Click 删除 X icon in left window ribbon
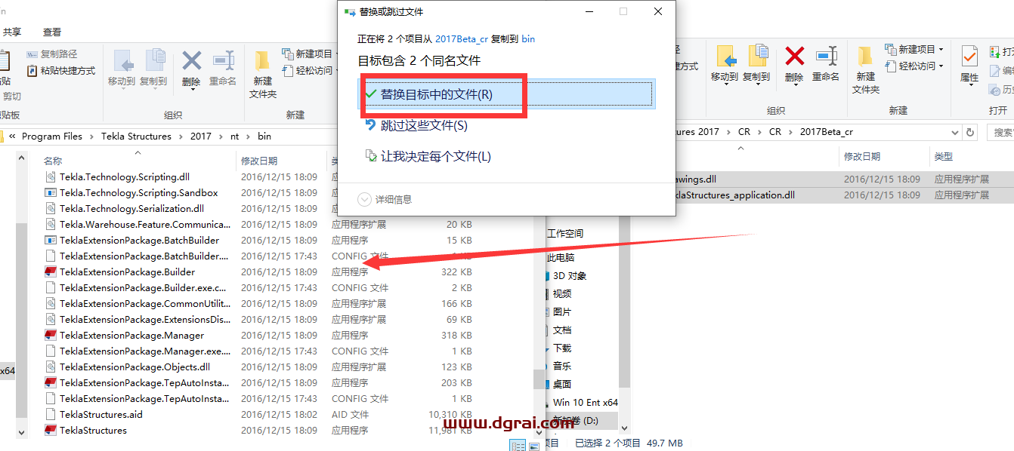 coord(192,60)
